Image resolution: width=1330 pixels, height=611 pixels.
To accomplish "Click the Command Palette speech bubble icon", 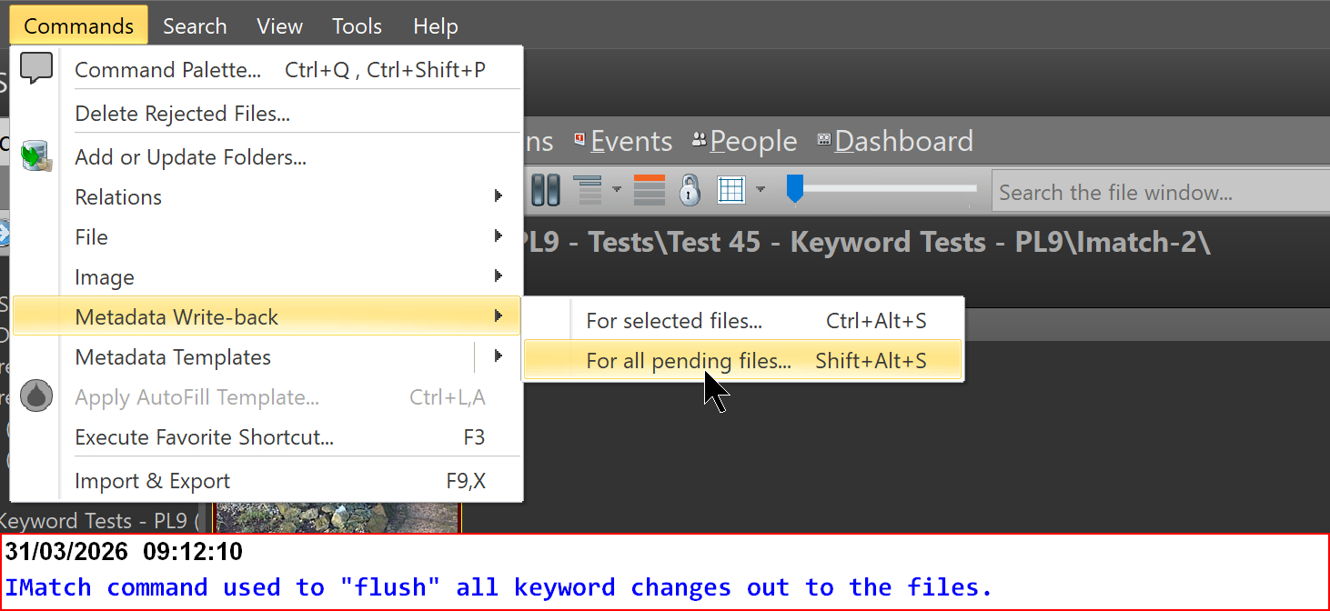I will coord(36,68).
